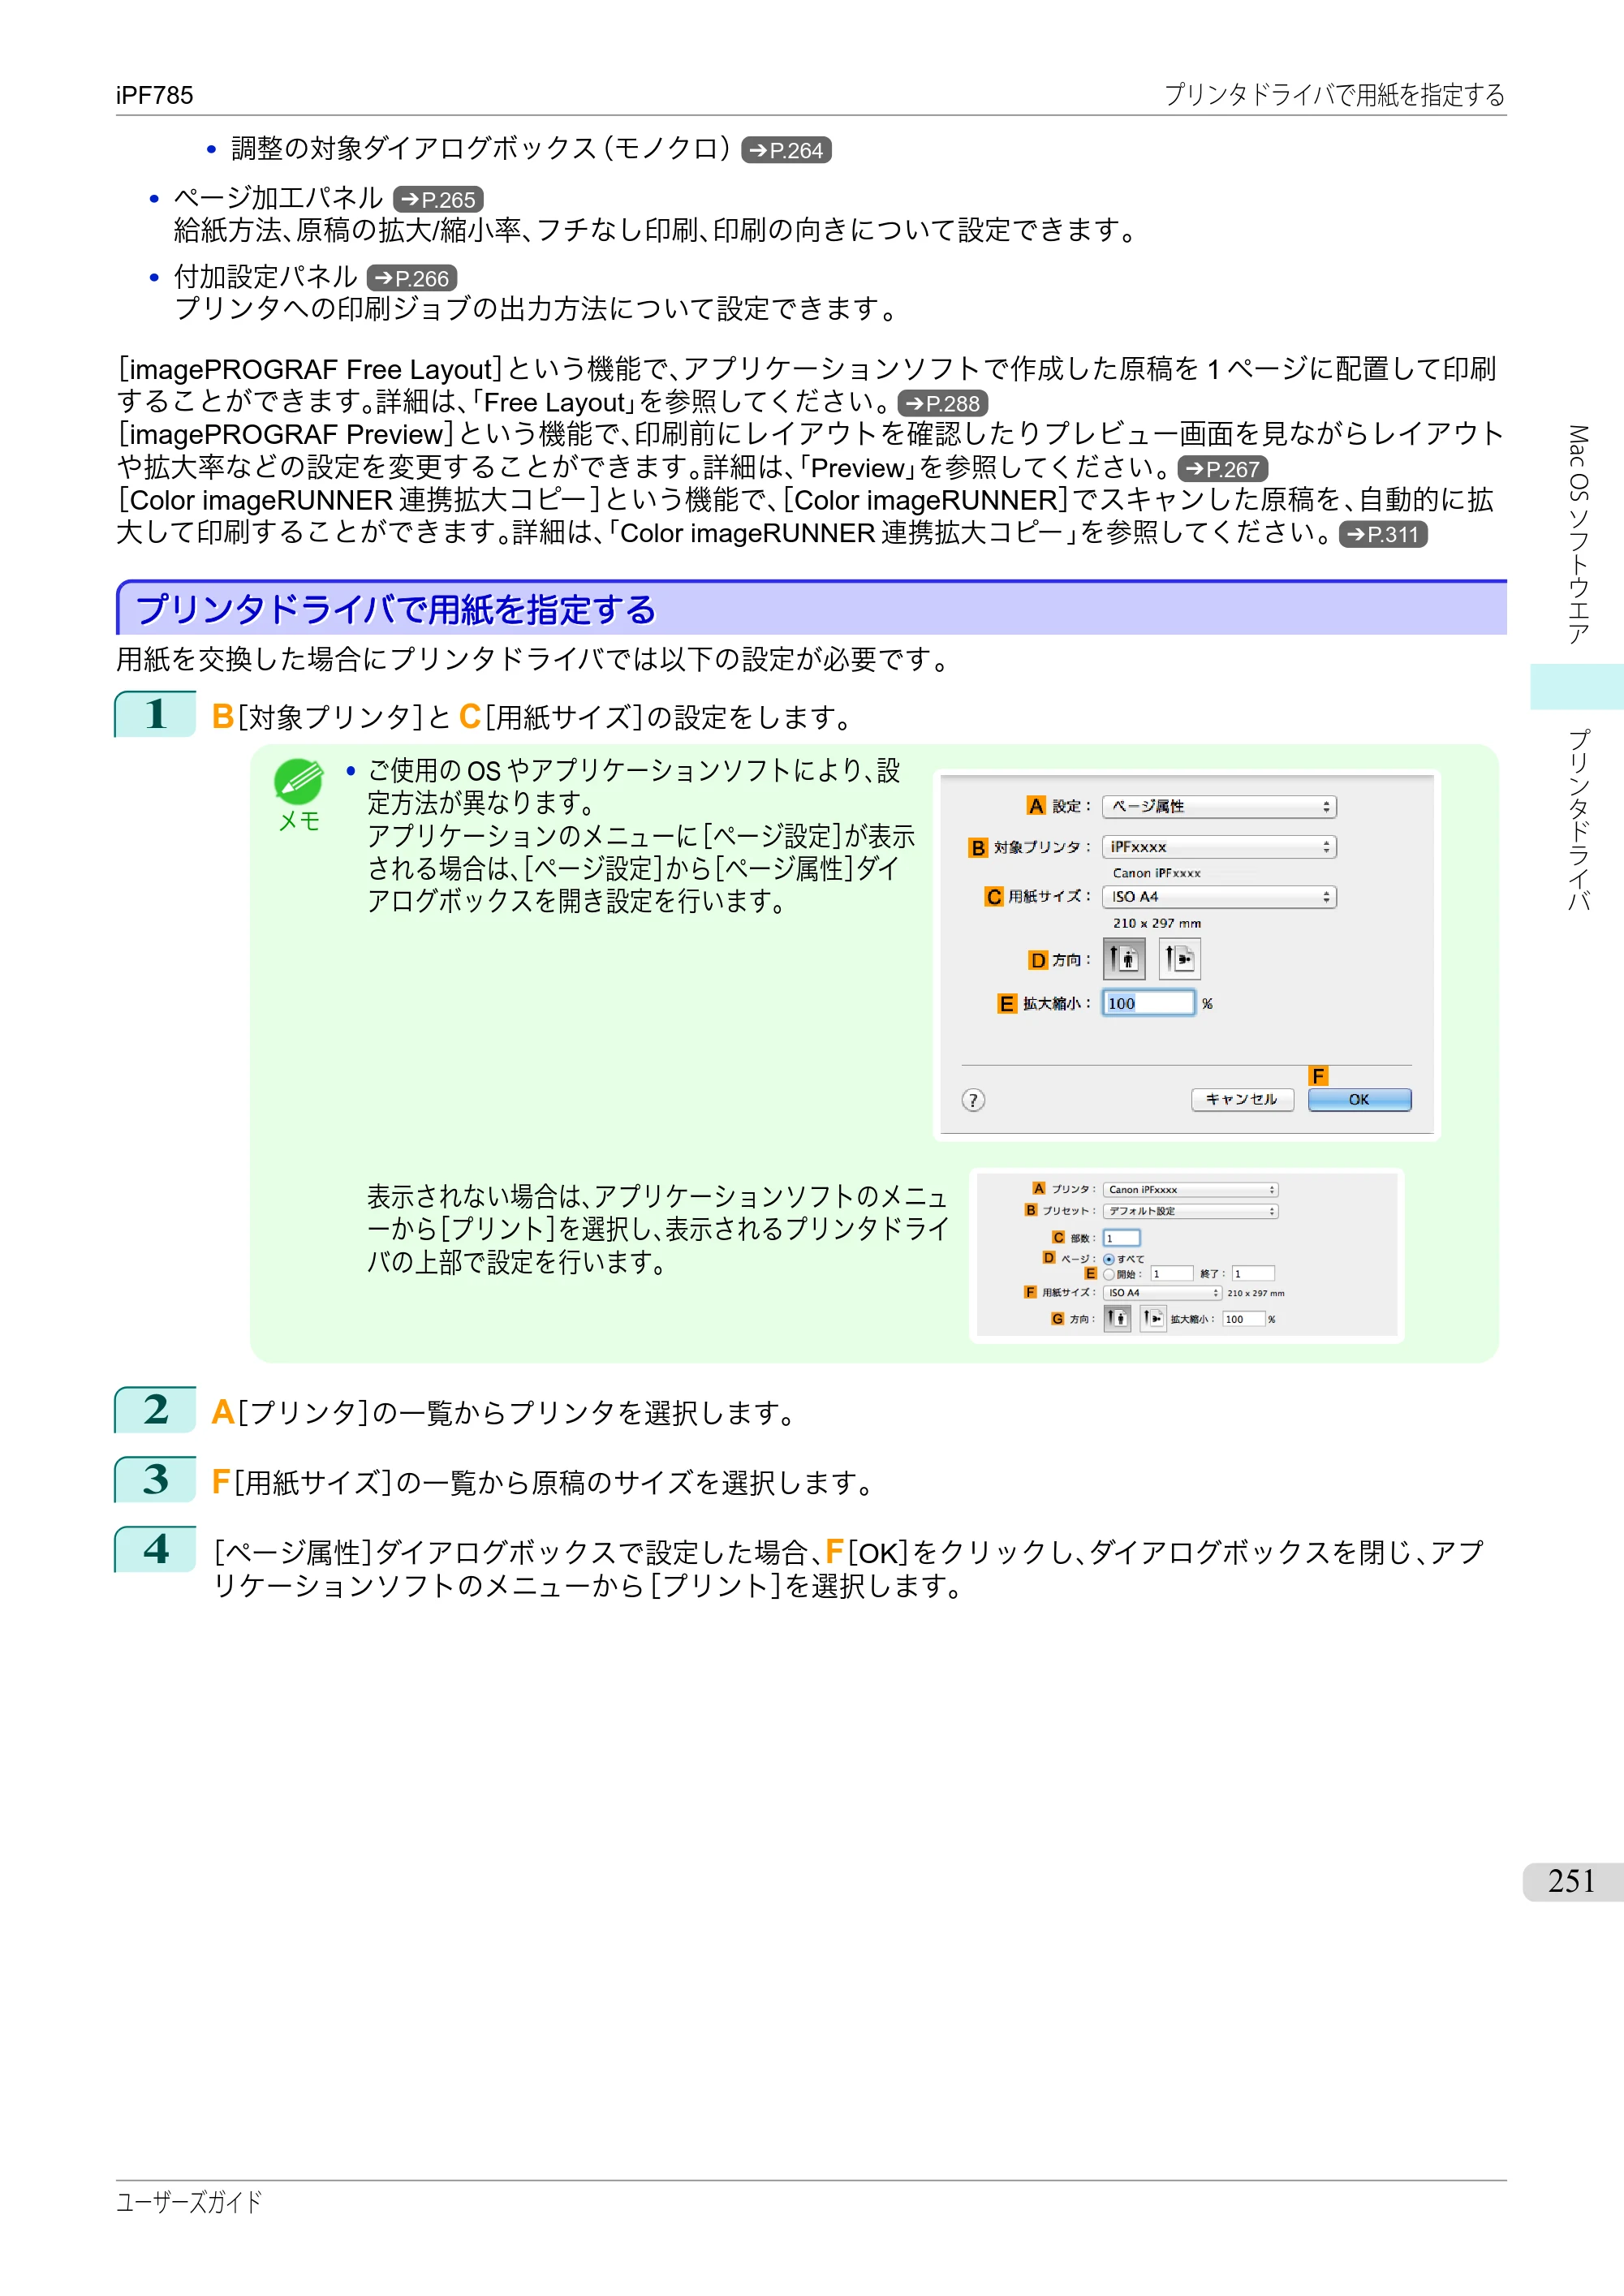Click the 付加設定パネル bullet text
This screenshot has height=2296, width=1624.
point(266,277)
